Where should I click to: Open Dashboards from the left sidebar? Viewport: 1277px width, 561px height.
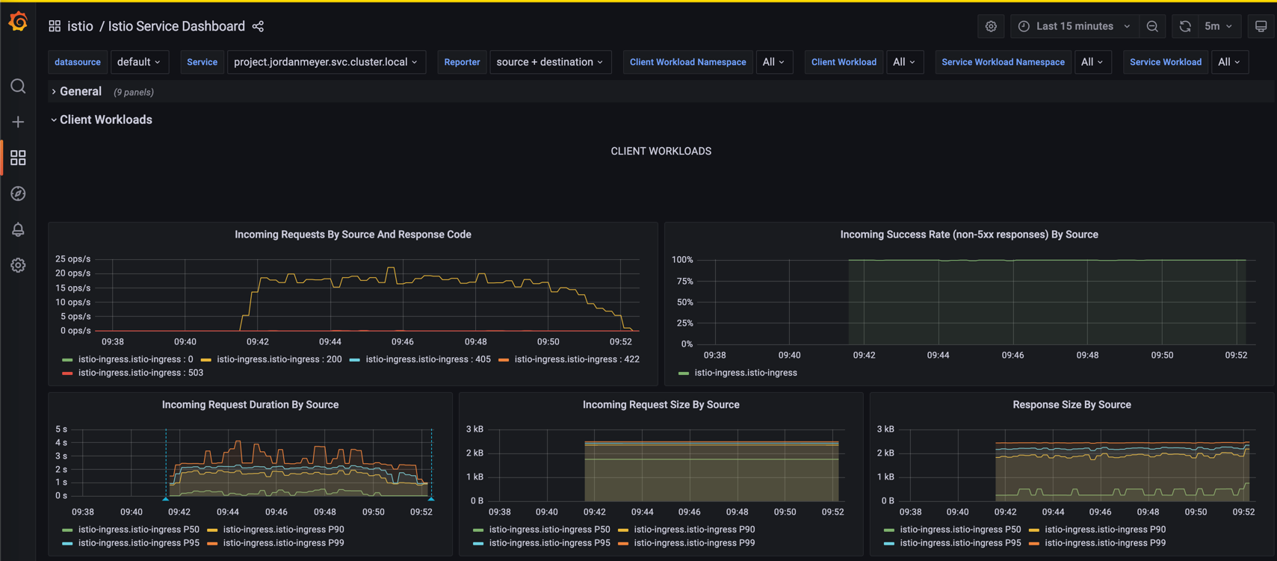click(x=18, y=158)
